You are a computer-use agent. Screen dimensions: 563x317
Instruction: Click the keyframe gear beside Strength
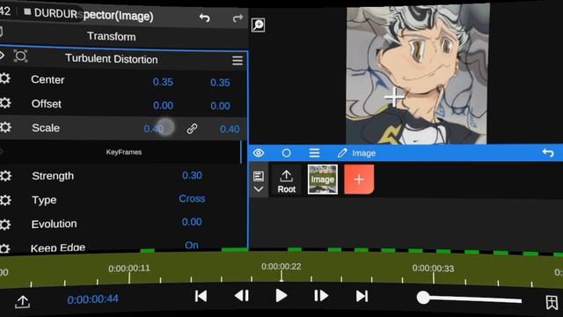[x=5, y=176]
